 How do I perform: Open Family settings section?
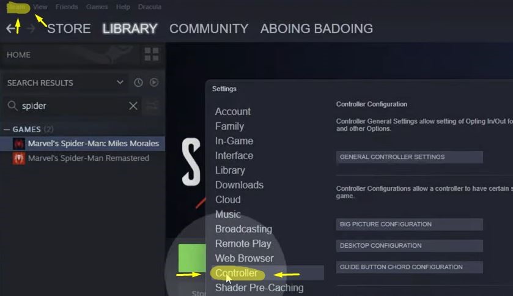pyautogui.click(x=229, y=126)
